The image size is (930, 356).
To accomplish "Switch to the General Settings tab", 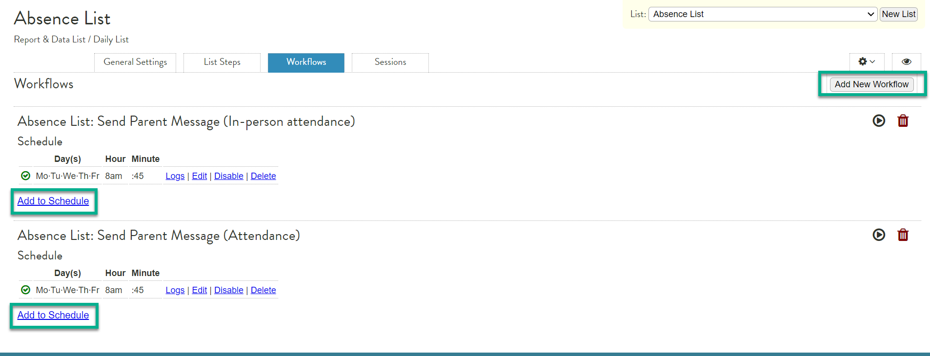I will 135,62.
